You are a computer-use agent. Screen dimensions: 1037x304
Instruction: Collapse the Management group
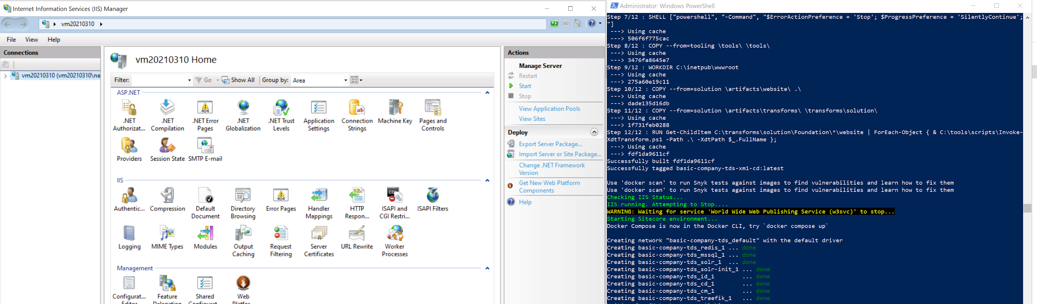tap(487, 268)
